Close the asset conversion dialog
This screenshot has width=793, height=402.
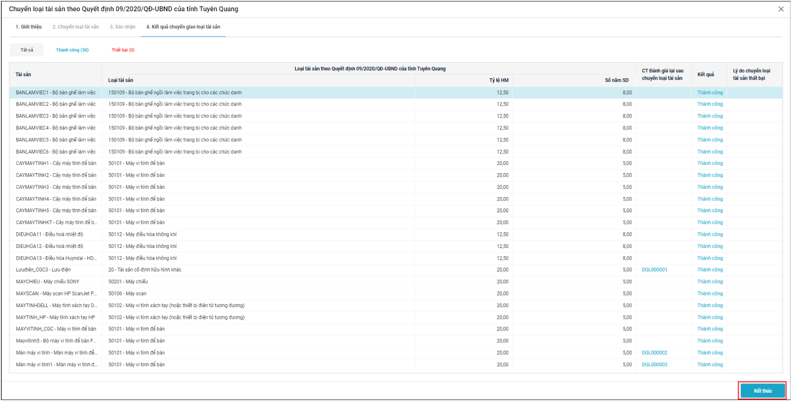point(781,9)
